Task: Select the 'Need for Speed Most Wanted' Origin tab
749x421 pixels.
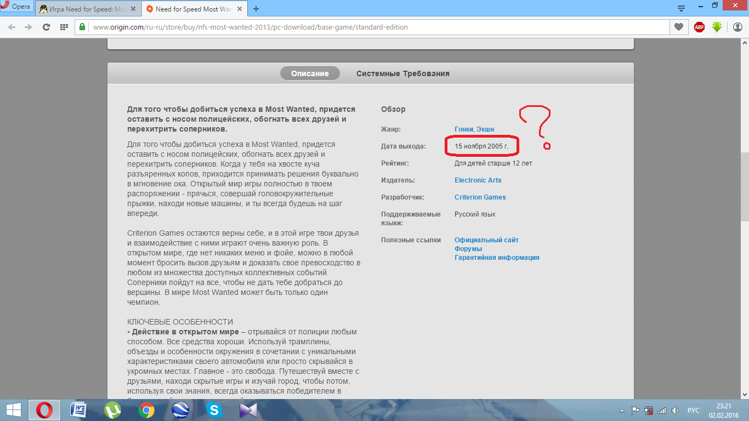Action: click(x=194, y=9)
